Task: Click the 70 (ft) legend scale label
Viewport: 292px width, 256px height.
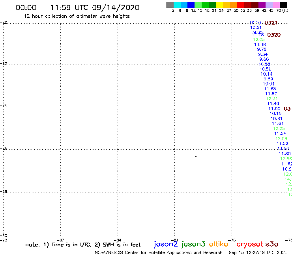Action: pyautogui.click(x=282, y=11)
